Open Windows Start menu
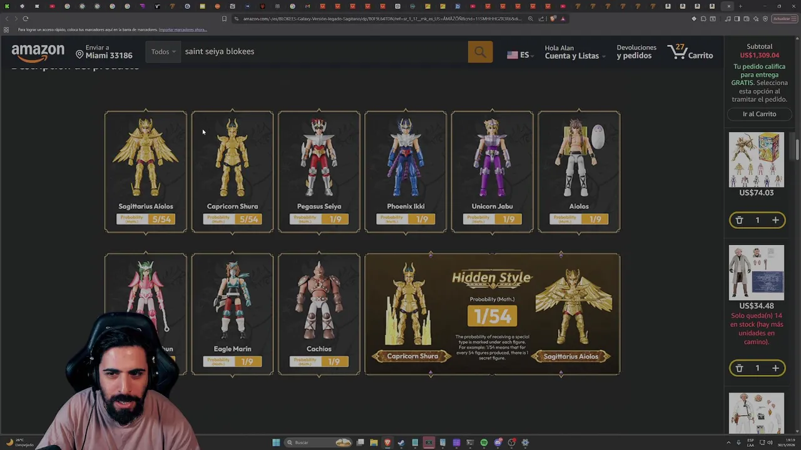Viewport: 801px width, 450px height. pos(276,442)
